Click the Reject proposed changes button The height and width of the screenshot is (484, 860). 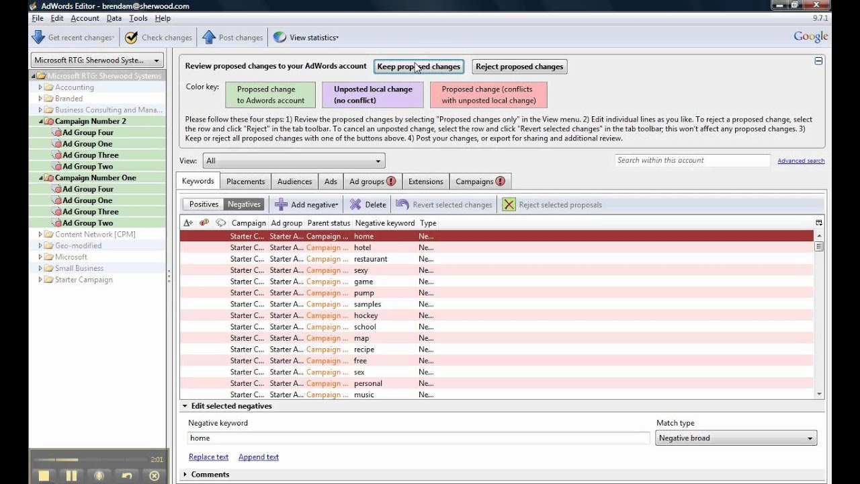pos(519,67)
